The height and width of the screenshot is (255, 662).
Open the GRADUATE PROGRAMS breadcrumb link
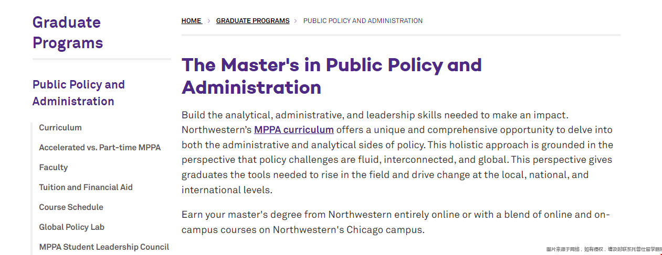coord(253,21)
